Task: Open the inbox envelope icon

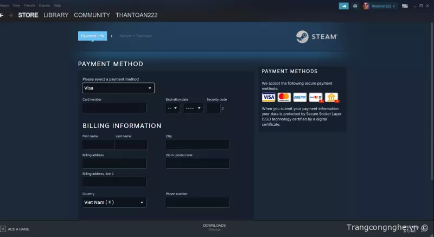Action: tap(355, 5)
